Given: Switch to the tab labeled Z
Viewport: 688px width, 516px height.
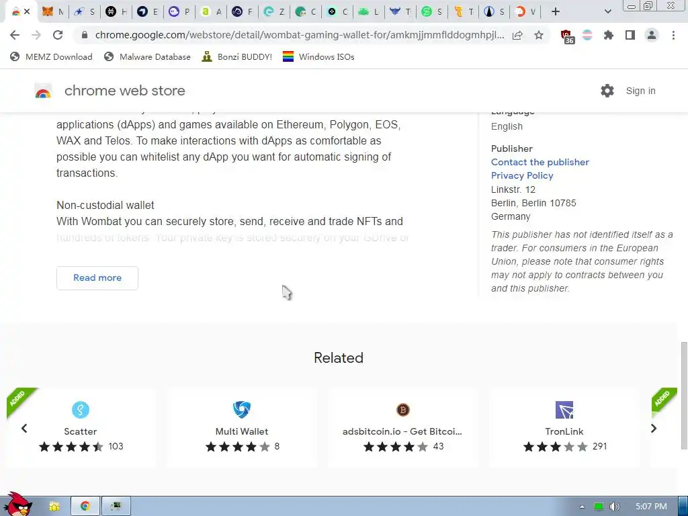Looking at the screenshot, I should click(x=274, y=12).
